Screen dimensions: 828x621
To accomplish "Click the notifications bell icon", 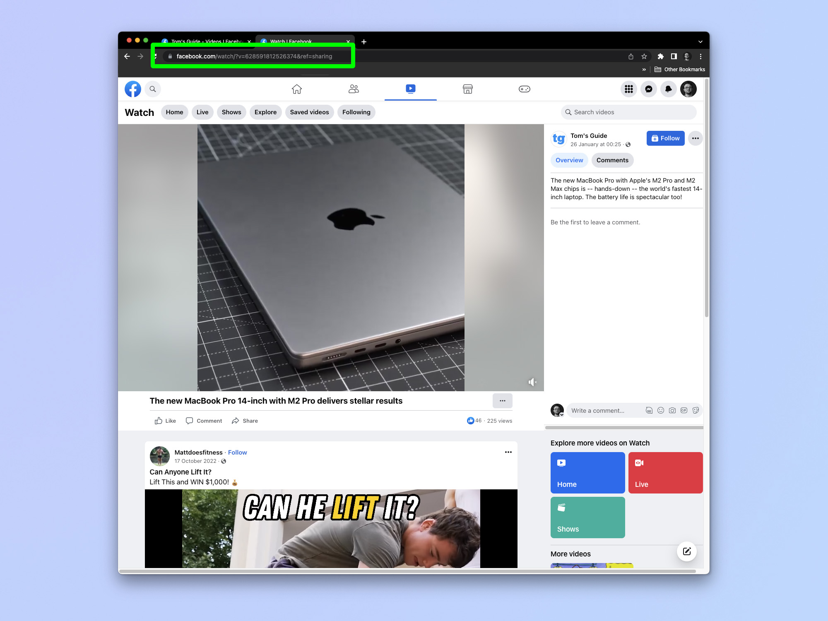I will (668, 89).
